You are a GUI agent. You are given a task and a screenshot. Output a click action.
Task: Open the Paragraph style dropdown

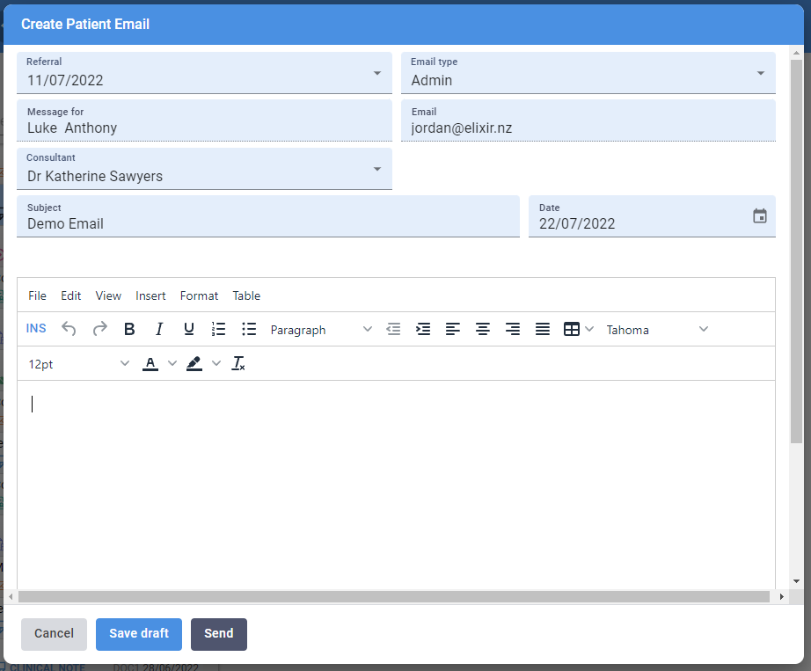(x=321, y=330)
